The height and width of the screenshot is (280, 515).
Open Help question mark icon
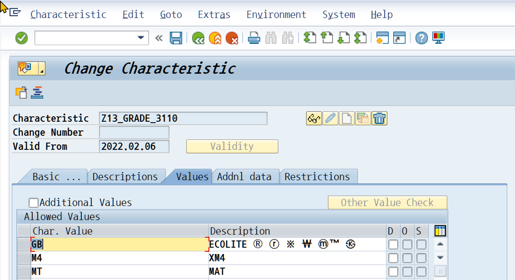tap(421, 38)
